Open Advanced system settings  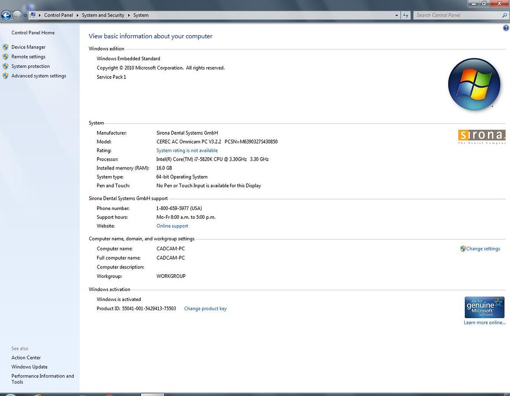[39, 76]
